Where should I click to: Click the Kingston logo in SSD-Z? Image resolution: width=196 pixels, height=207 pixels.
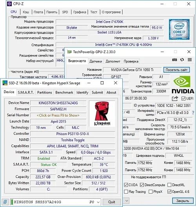102,114
